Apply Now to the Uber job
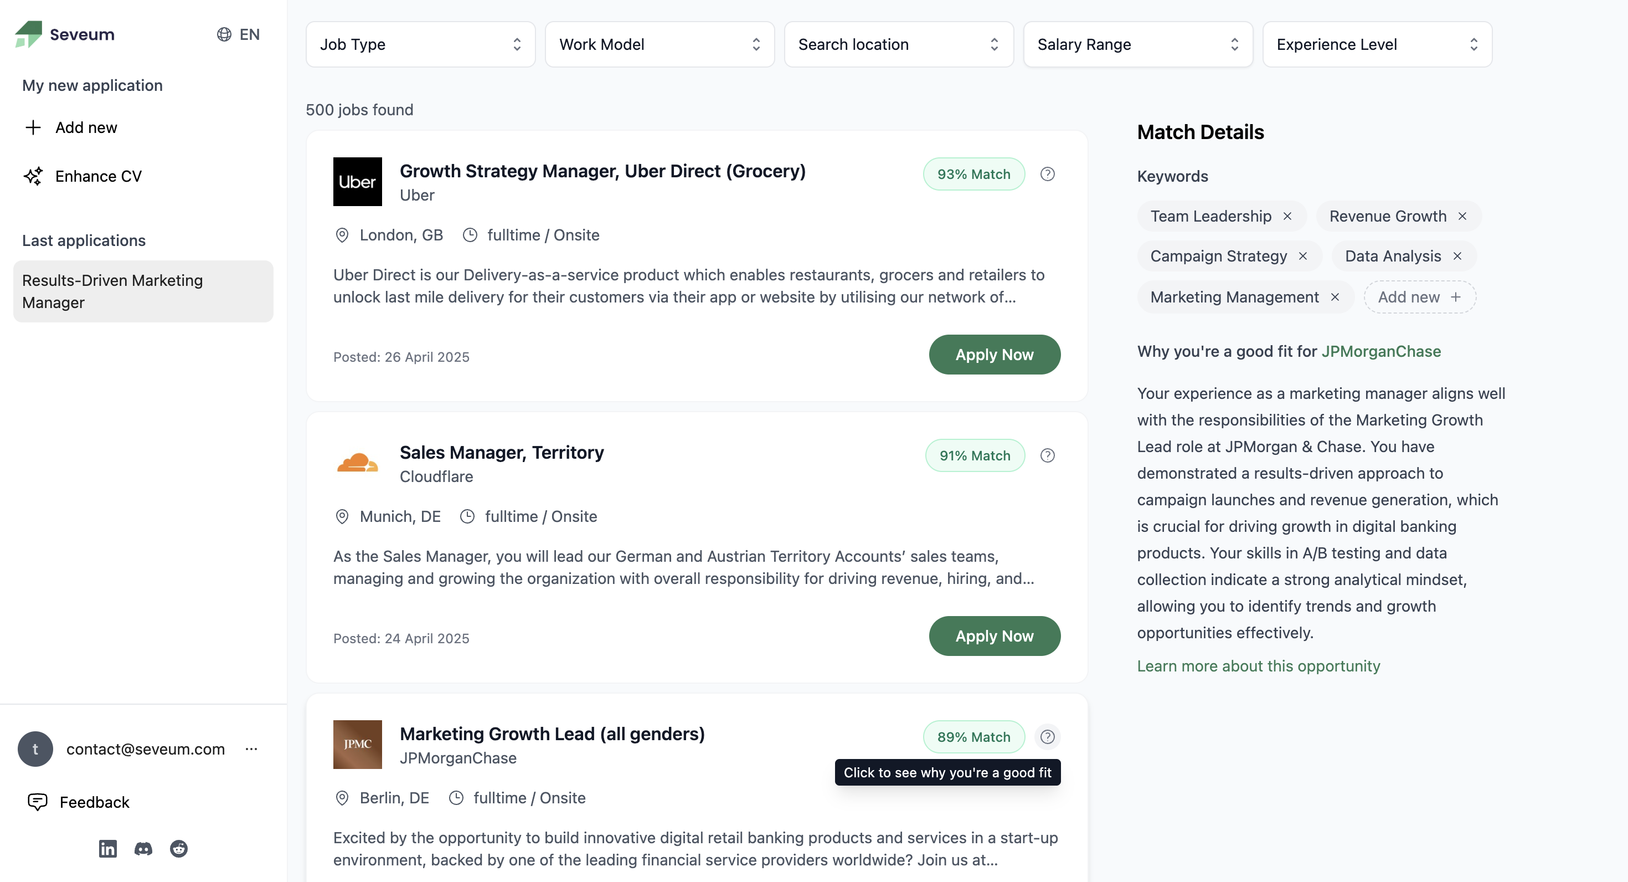Viewport: 1628px width, 882px height. click(x=994, y=355)
